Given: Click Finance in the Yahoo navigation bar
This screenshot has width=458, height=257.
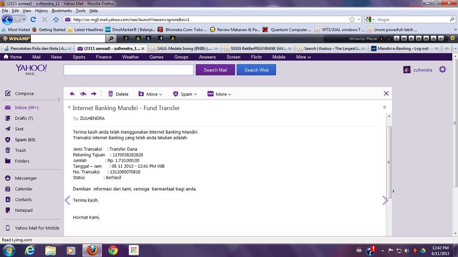Looking at the screenshot, I should [x=104, y=57].
